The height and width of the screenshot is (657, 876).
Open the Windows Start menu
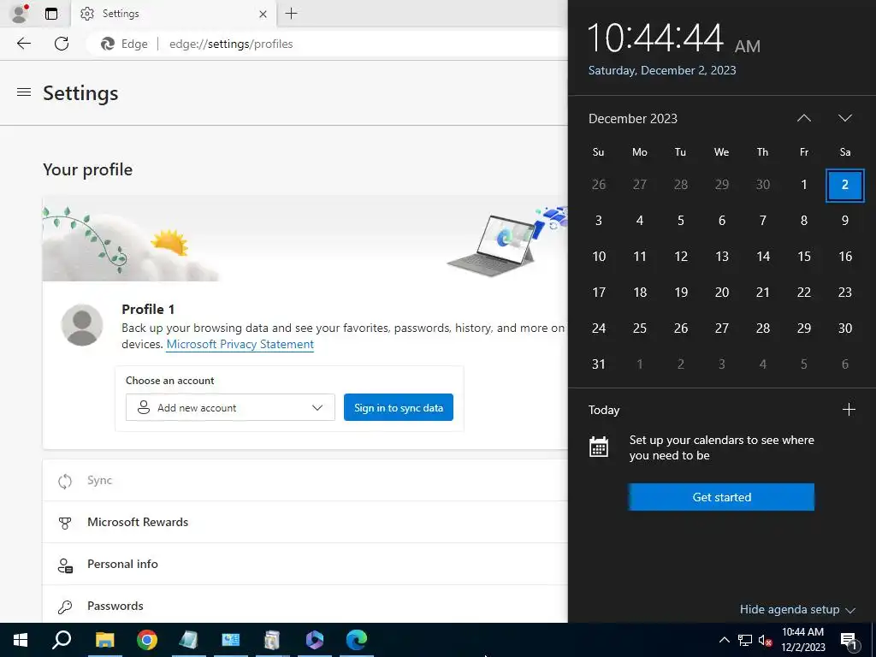coord(21,640)
